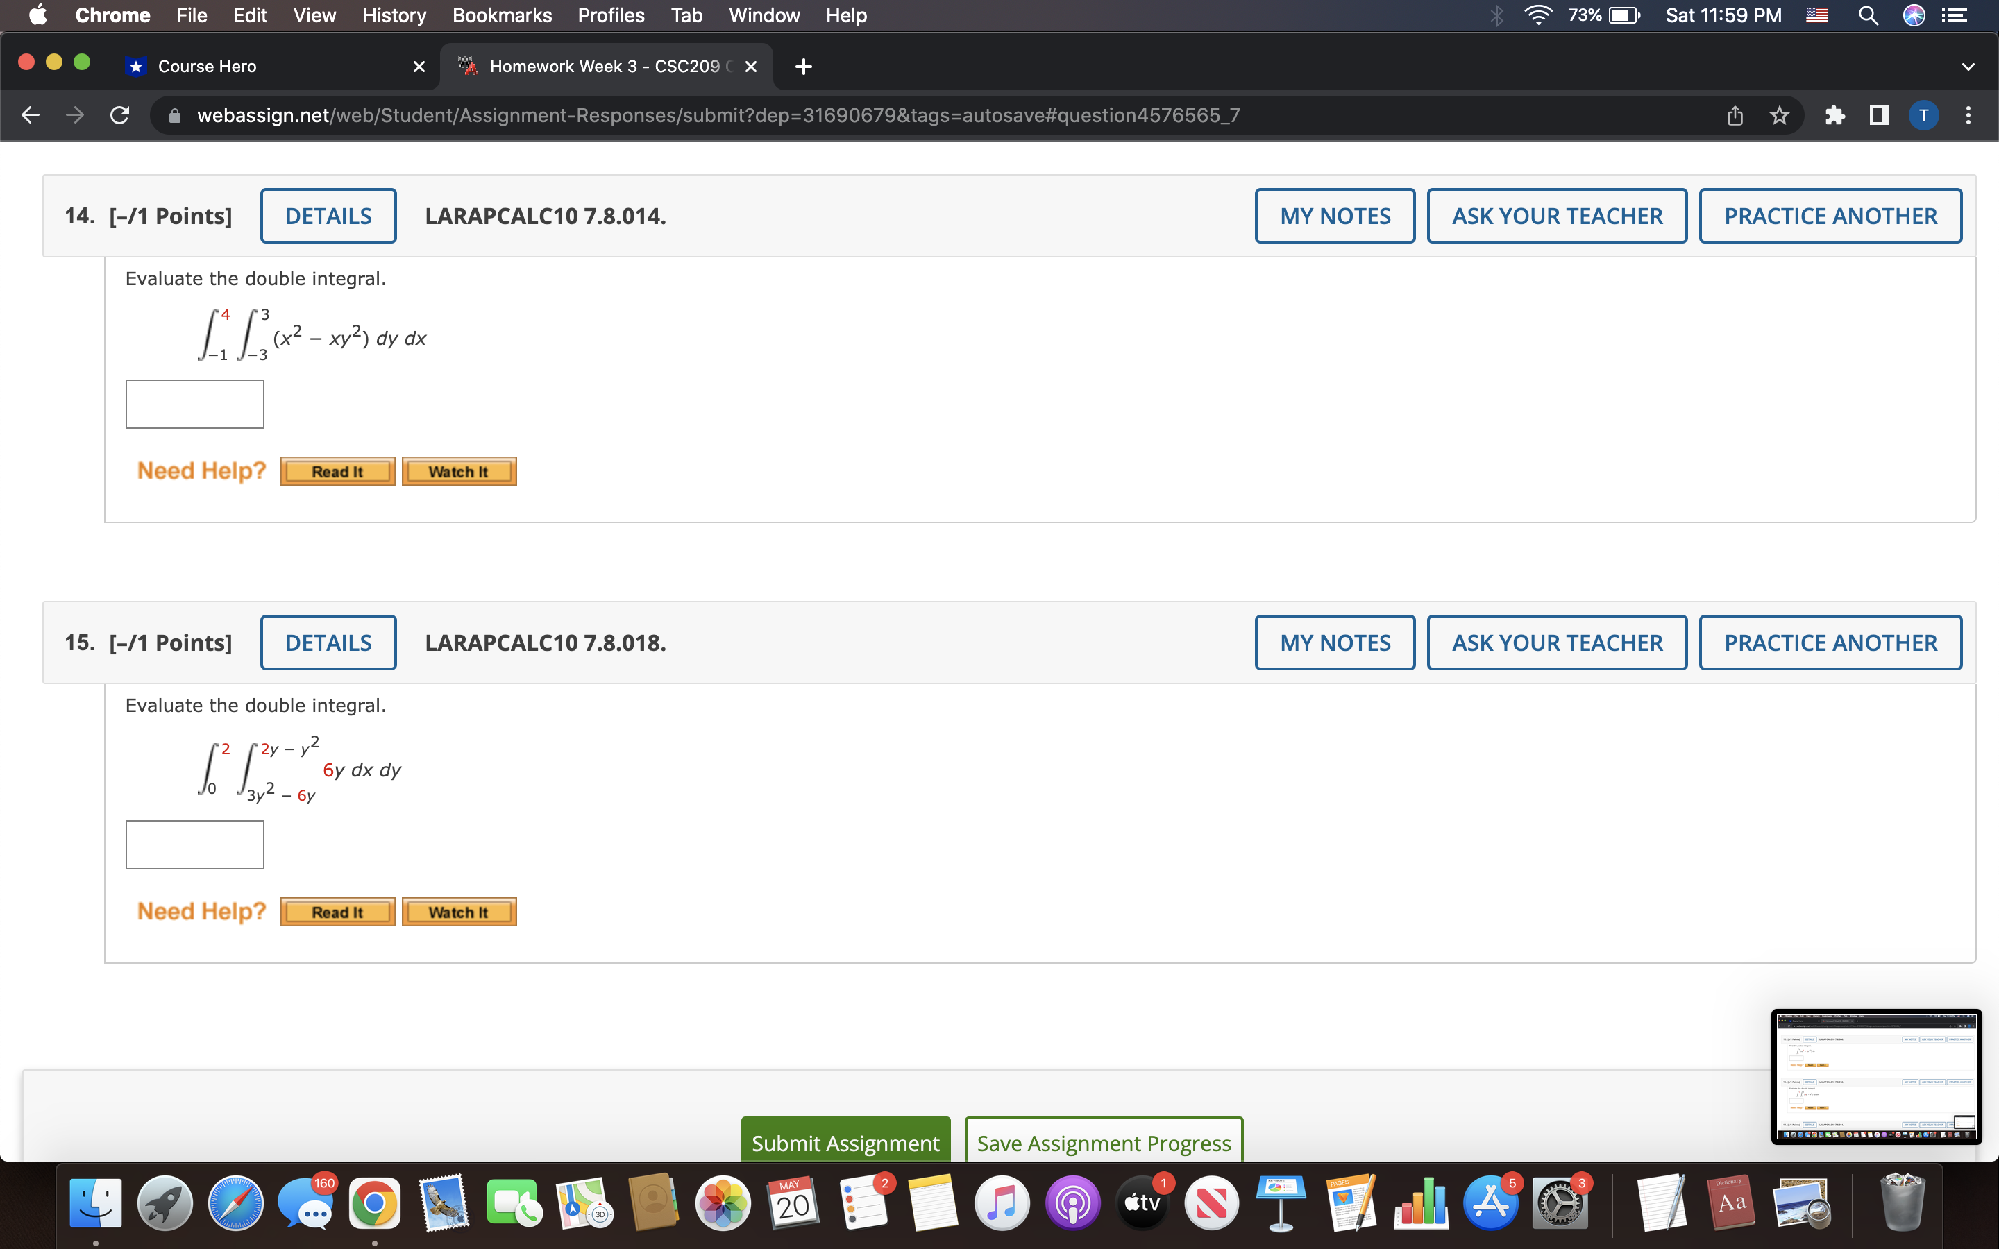Click the Submit Assignment button
The width and height of the screenshot is (1999, 1249).
pyautogui.click(x=844, y=1142)
